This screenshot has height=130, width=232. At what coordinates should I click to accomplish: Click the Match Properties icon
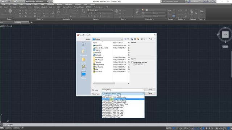coord(137,12)
